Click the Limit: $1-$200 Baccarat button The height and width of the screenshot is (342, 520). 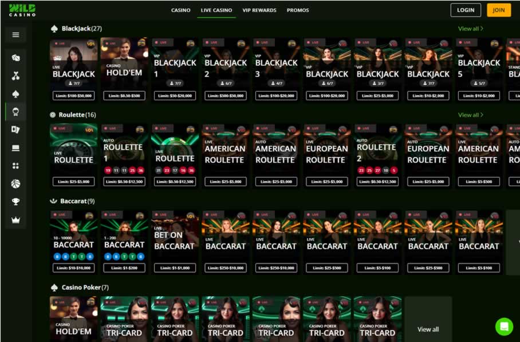tap(124, 268)
